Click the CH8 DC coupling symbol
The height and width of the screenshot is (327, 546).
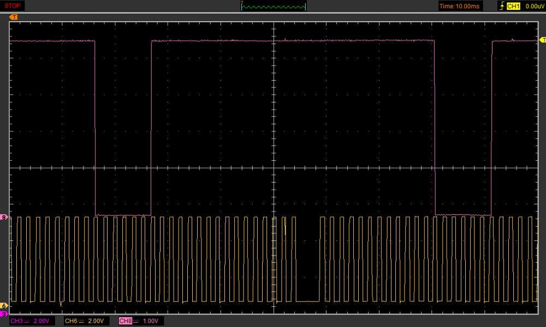tap(136, 321)
